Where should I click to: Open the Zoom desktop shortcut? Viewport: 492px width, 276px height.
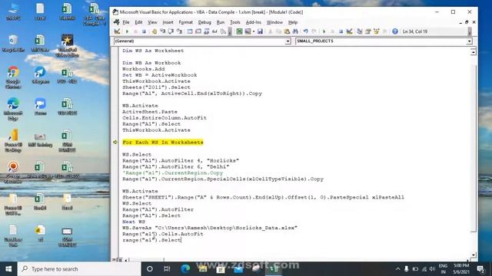[40, 107]
